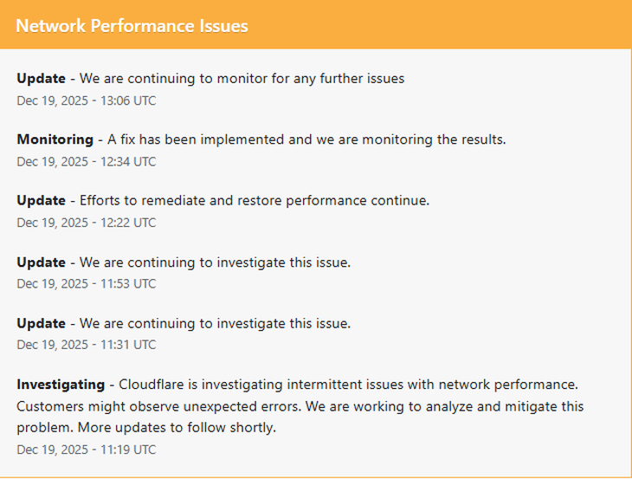Click the "Dec 19, 2025 - 11:53 UTC" timestamp
This screenshot has height=479, width=632.
coord(86,283)
